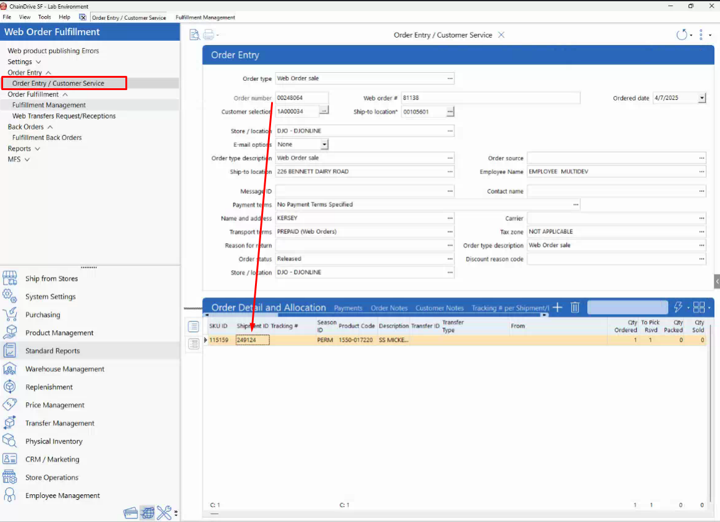Viewport: 720px width, 522px height.
Task: Click the refresh circular arrow icon
Action: click(682, 35)
